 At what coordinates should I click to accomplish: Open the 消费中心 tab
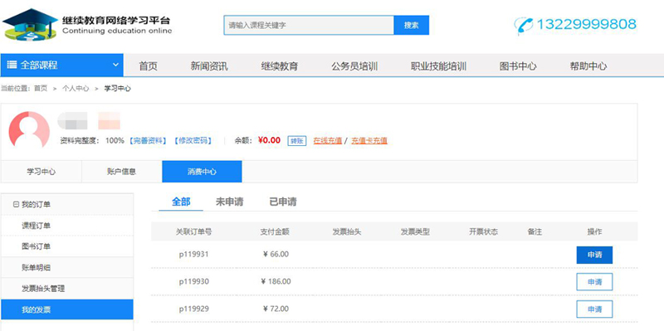[202, 172]
